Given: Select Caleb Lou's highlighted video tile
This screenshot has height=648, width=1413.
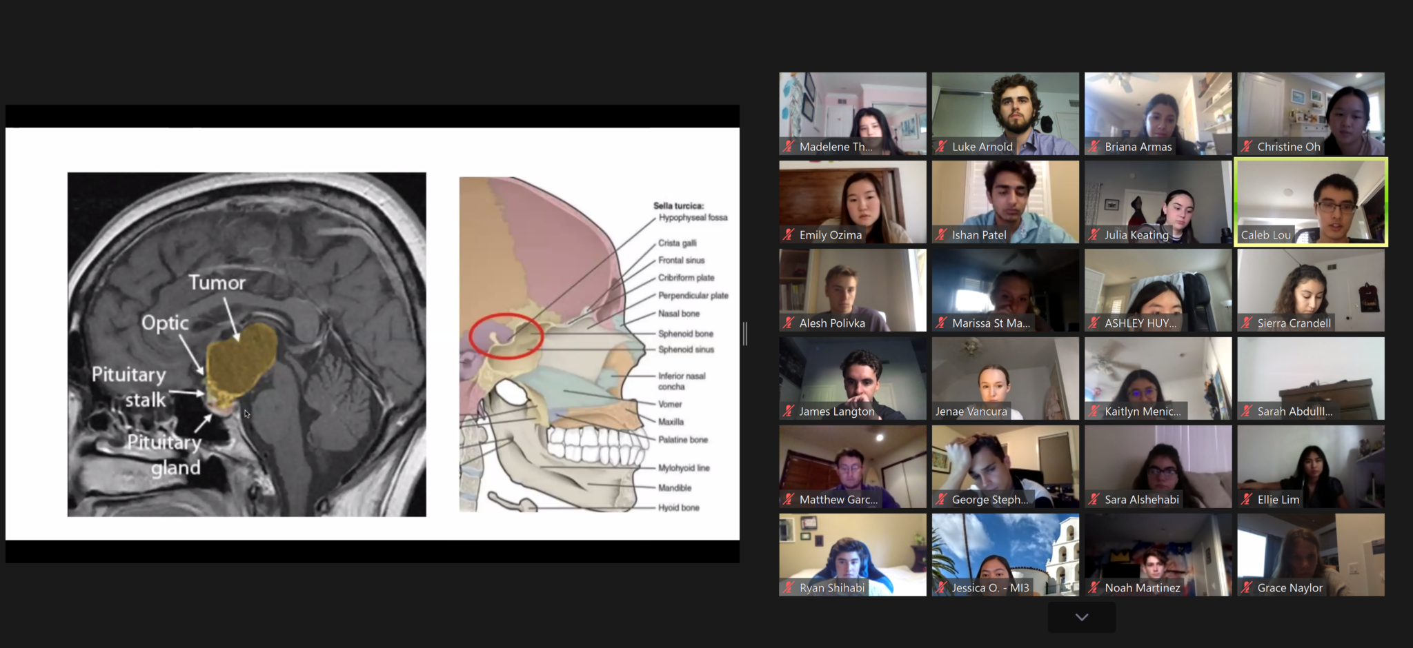Looking at the screenshot, I should (1310, 202).
